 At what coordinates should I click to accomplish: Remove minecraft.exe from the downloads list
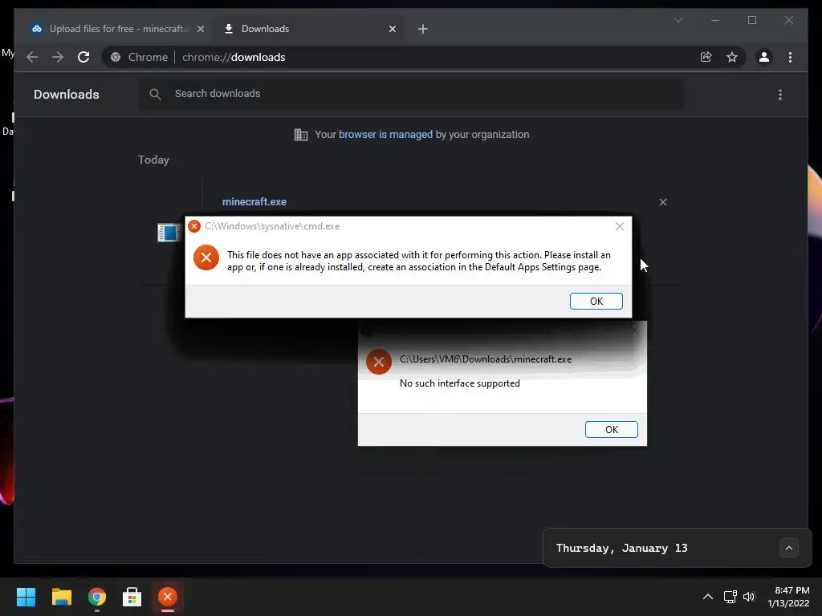662,202
